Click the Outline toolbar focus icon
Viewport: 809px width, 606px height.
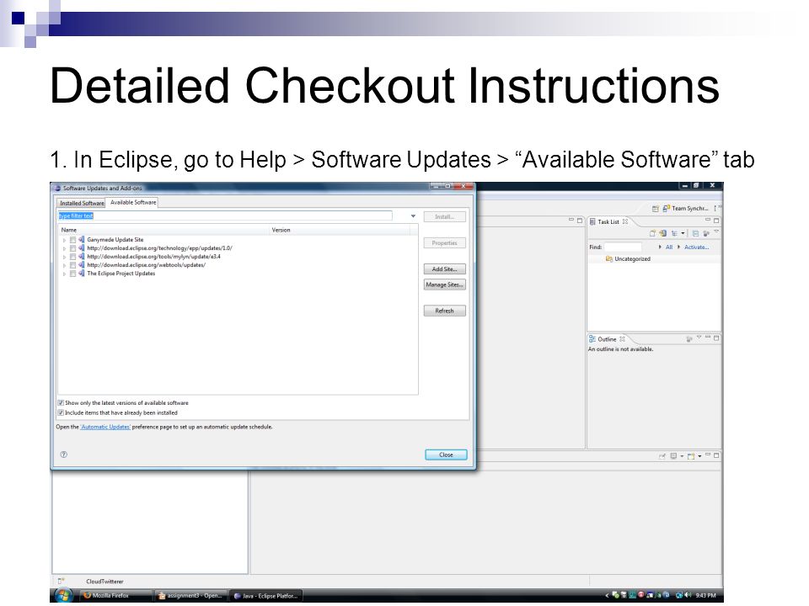(x=689, y=339)
